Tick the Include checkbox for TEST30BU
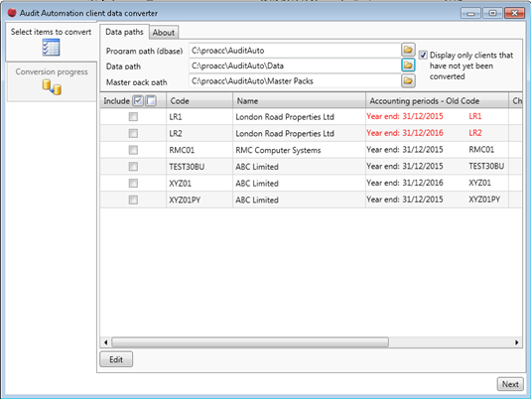 click(133, 167)
